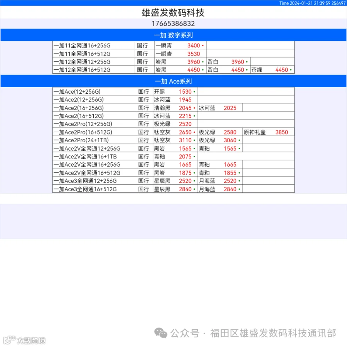
Task: Click the title 雄盛发数码科技
Action: pos(173,13)
